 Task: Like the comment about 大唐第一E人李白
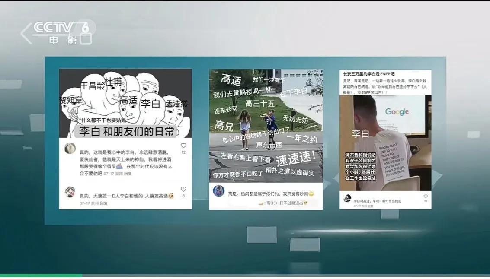click(x=183, y=190)
